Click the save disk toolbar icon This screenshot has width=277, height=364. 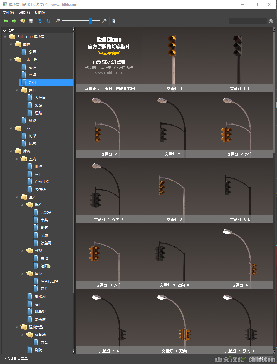[31, 21]
